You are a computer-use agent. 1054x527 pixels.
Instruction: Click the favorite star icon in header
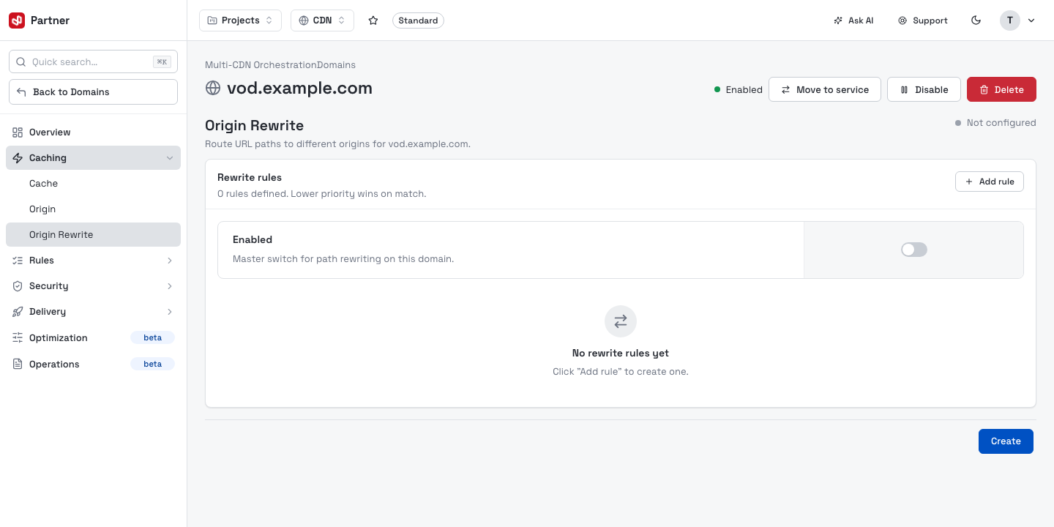[373, 20]
